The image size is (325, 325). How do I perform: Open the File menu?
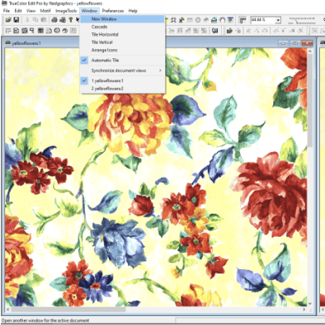[x=7, y=11]
